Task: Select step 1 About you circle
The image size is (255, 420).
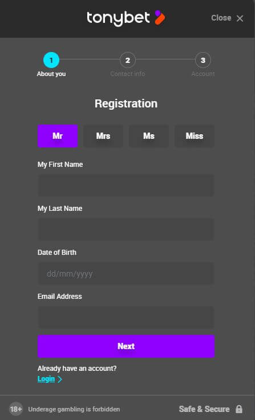Action: (x=51, y=60)
